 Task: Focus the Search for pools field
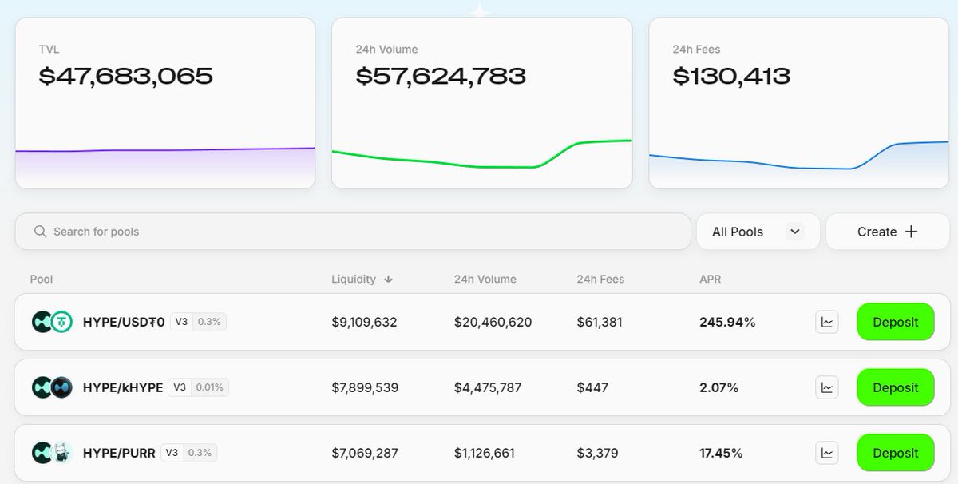353,232
